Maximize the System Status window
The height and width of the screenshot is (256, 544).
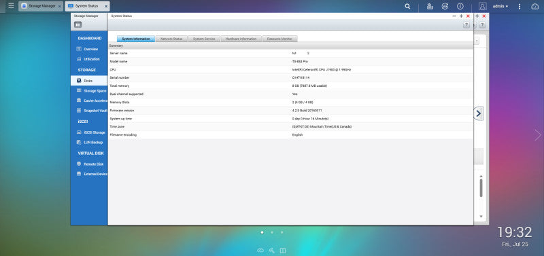point(461,16)
